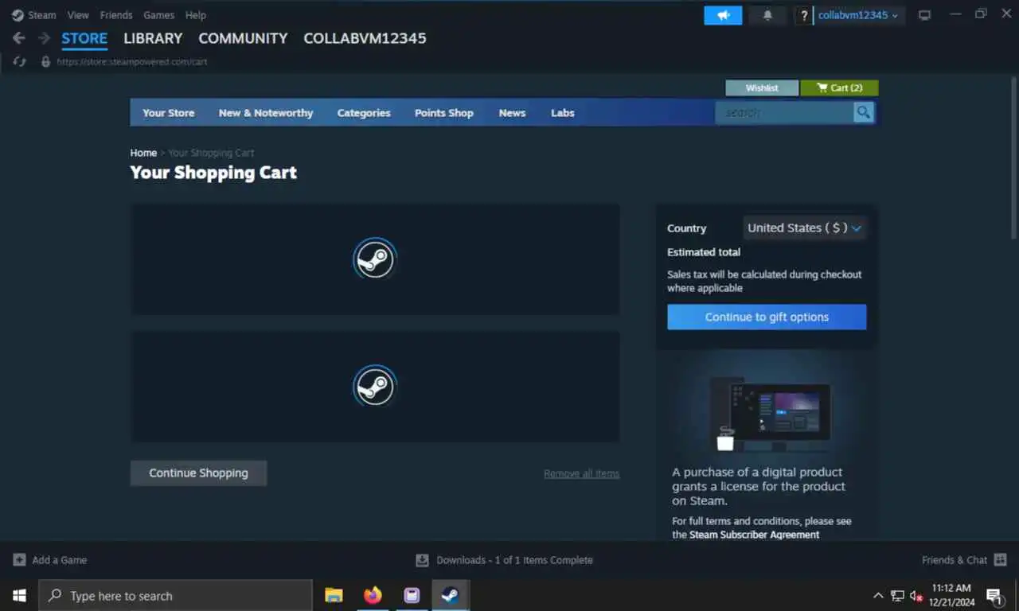Open Firefox from the taskbar

pos(373,595)
